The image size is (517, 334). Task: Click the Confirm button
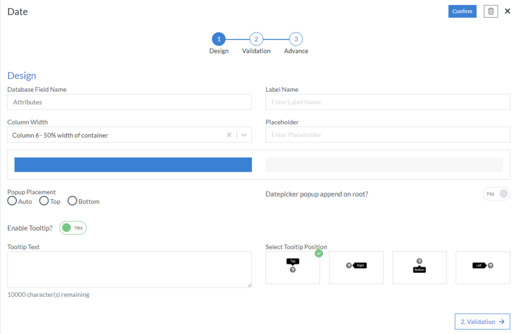pos(462,11)
